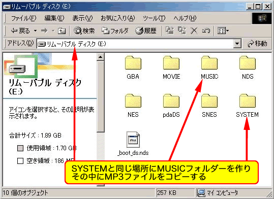Image resolution: width=274 pixels, height=199 pixels.
Task: Open the お気に入り(A) menu
Action: (117, 18)
